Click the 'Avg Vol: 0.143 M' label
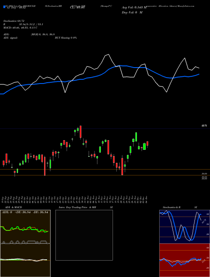 (134, 8)
